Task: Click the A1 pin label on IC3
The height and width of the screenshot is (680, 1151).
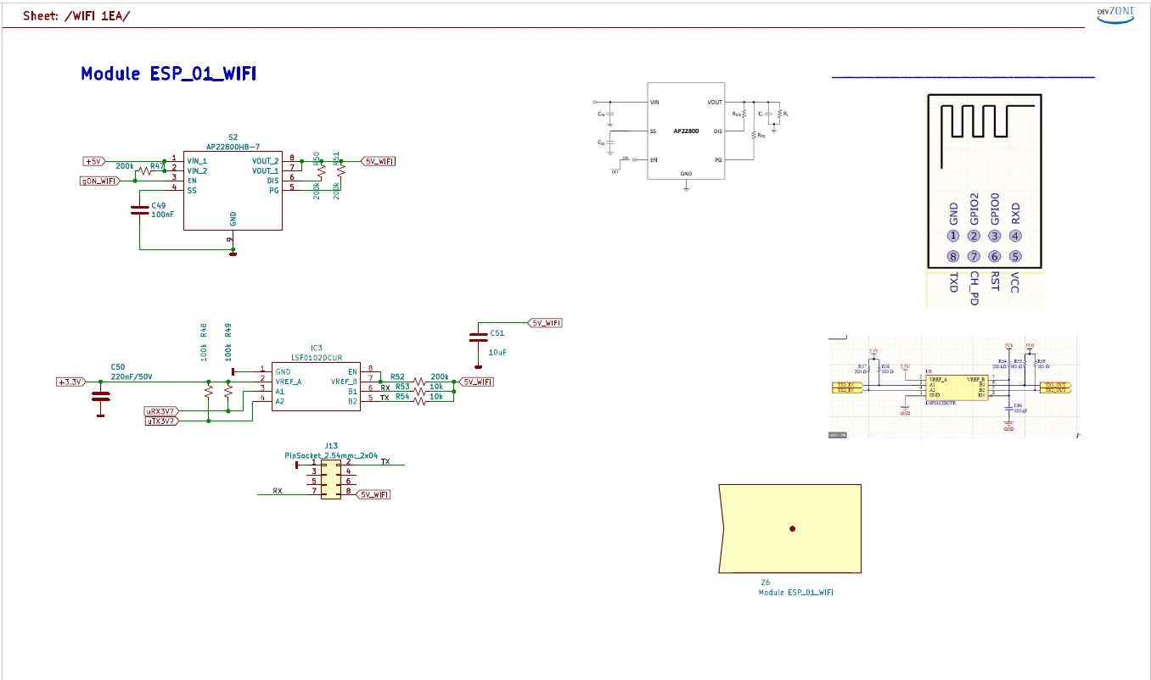Action: pyautogui.click(x=280, y=392)
